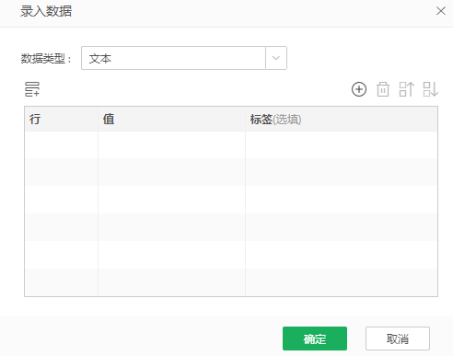Click the 行 column header
Image resolution: width=453 pixels, height=356 pixels.
click(x=62, y=120)
